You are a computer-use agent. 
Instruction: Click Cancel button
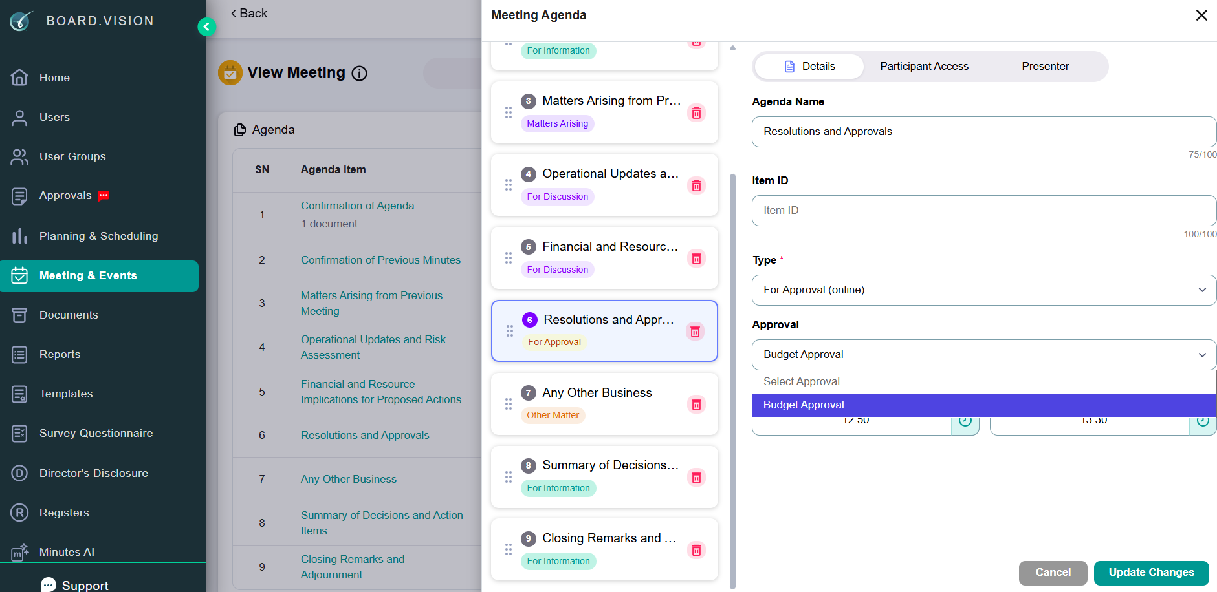coord(1053,573)
